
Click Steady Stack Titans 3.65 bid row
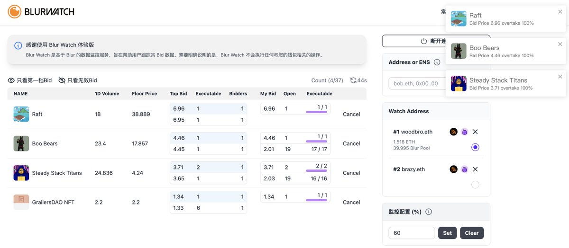pyautogui.click(x=208, y=178)
